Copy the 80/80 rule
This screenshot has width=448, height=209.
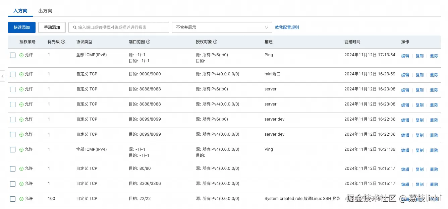pos(420,169)
